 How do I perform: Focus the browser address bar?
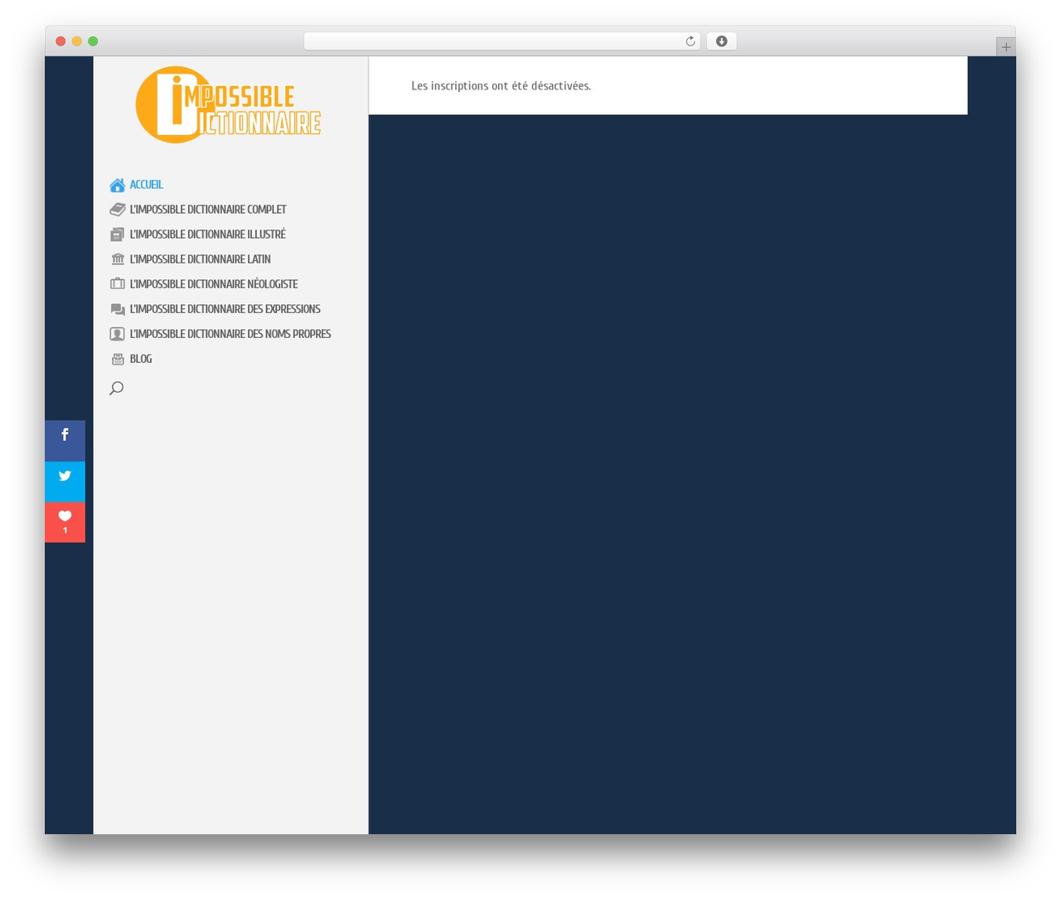502,41
